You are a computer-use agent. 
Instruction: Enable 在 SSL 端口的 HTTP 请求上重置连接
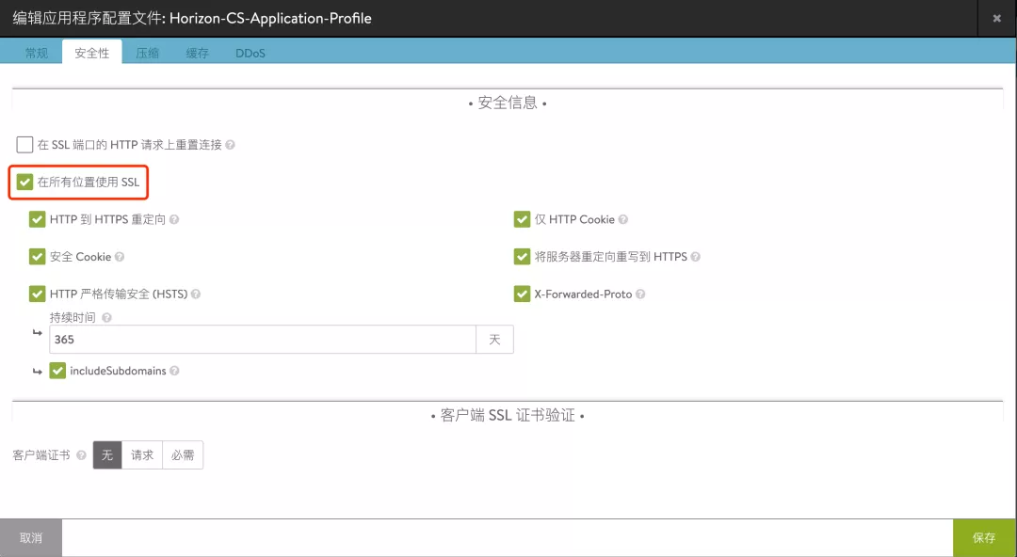pyautogui.click(x=24, y=145)
